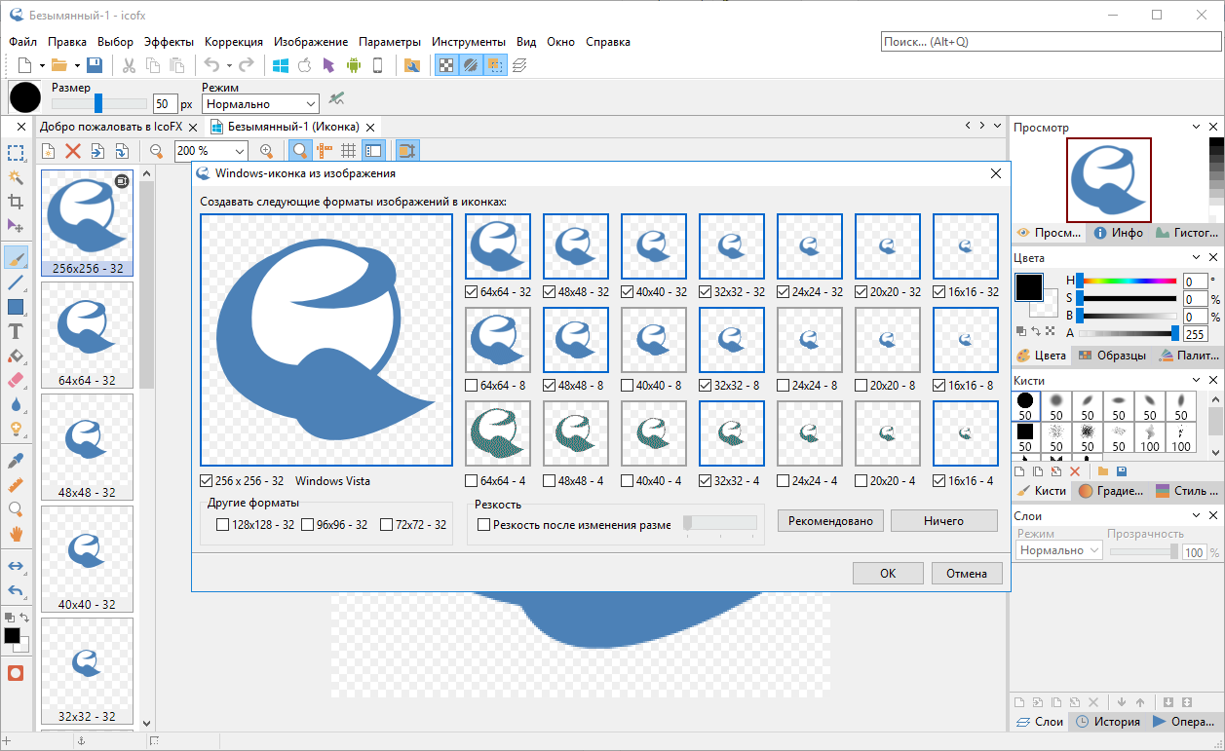Image resolution: width=1225 pixels, height=751 pixels.
Task: Click the Cut scissors icon
Action: click(x=128, y=65)
